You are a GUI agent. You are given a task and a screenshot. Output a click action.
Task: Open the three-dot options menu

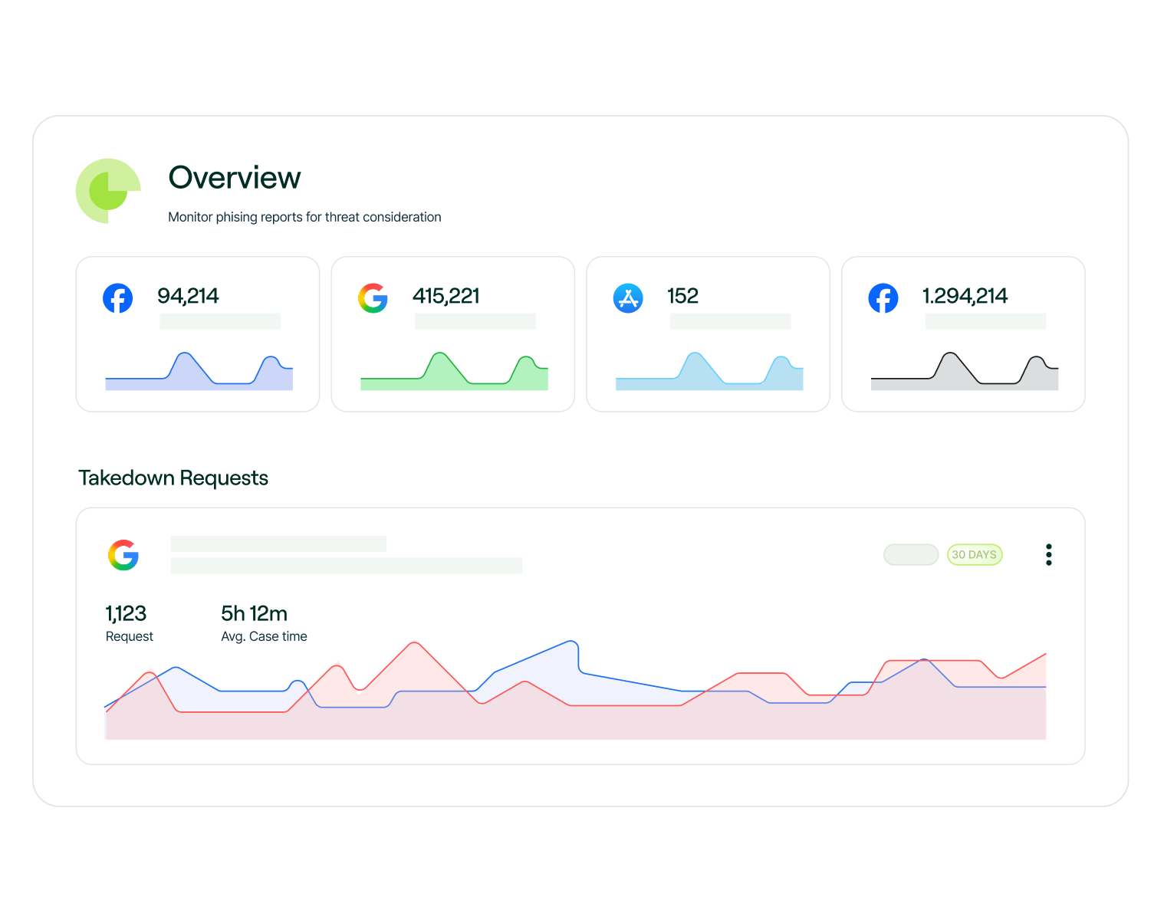pos(1048,555)
